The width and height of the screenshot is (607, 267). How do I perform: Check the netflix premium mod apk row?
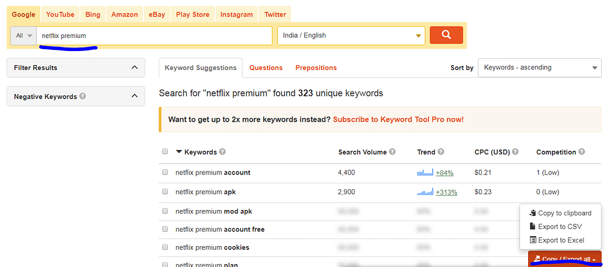[165, 211]
